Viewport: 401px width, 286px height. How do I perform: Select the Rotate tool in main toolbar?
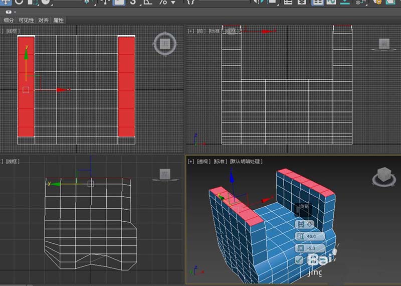[x=19, y=2]
